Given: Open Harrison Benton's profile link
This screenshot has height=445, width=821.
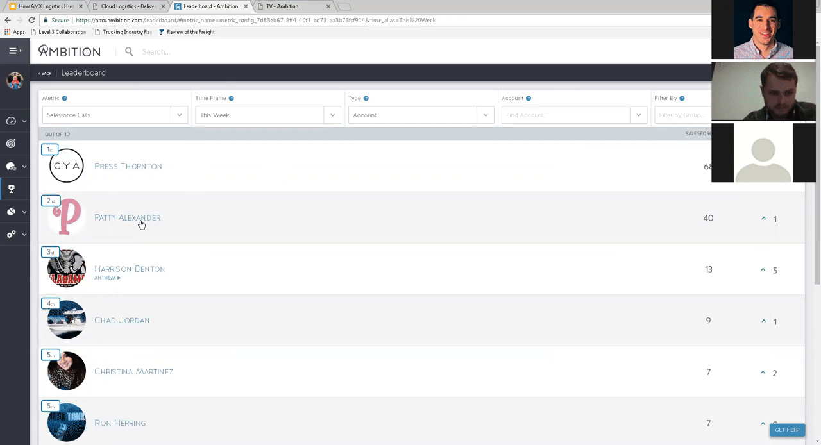Looking at the screenshot, I should click(x=130, y=269).
